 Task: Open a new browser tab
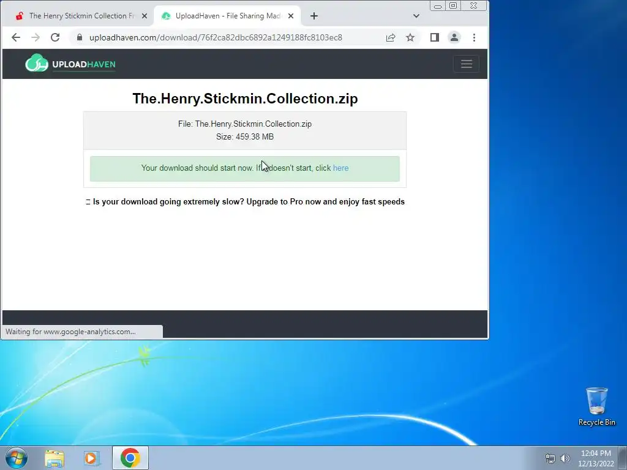point(314,16)
